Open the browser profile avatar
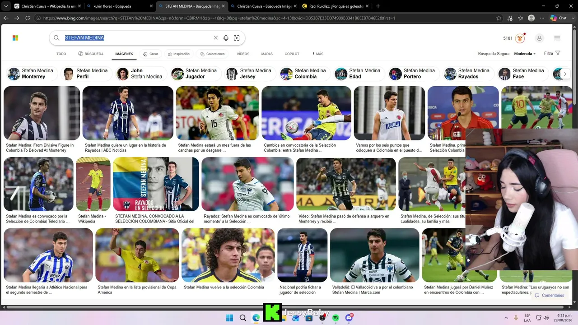Screen dimensions: 578x325 pos(531,18)
